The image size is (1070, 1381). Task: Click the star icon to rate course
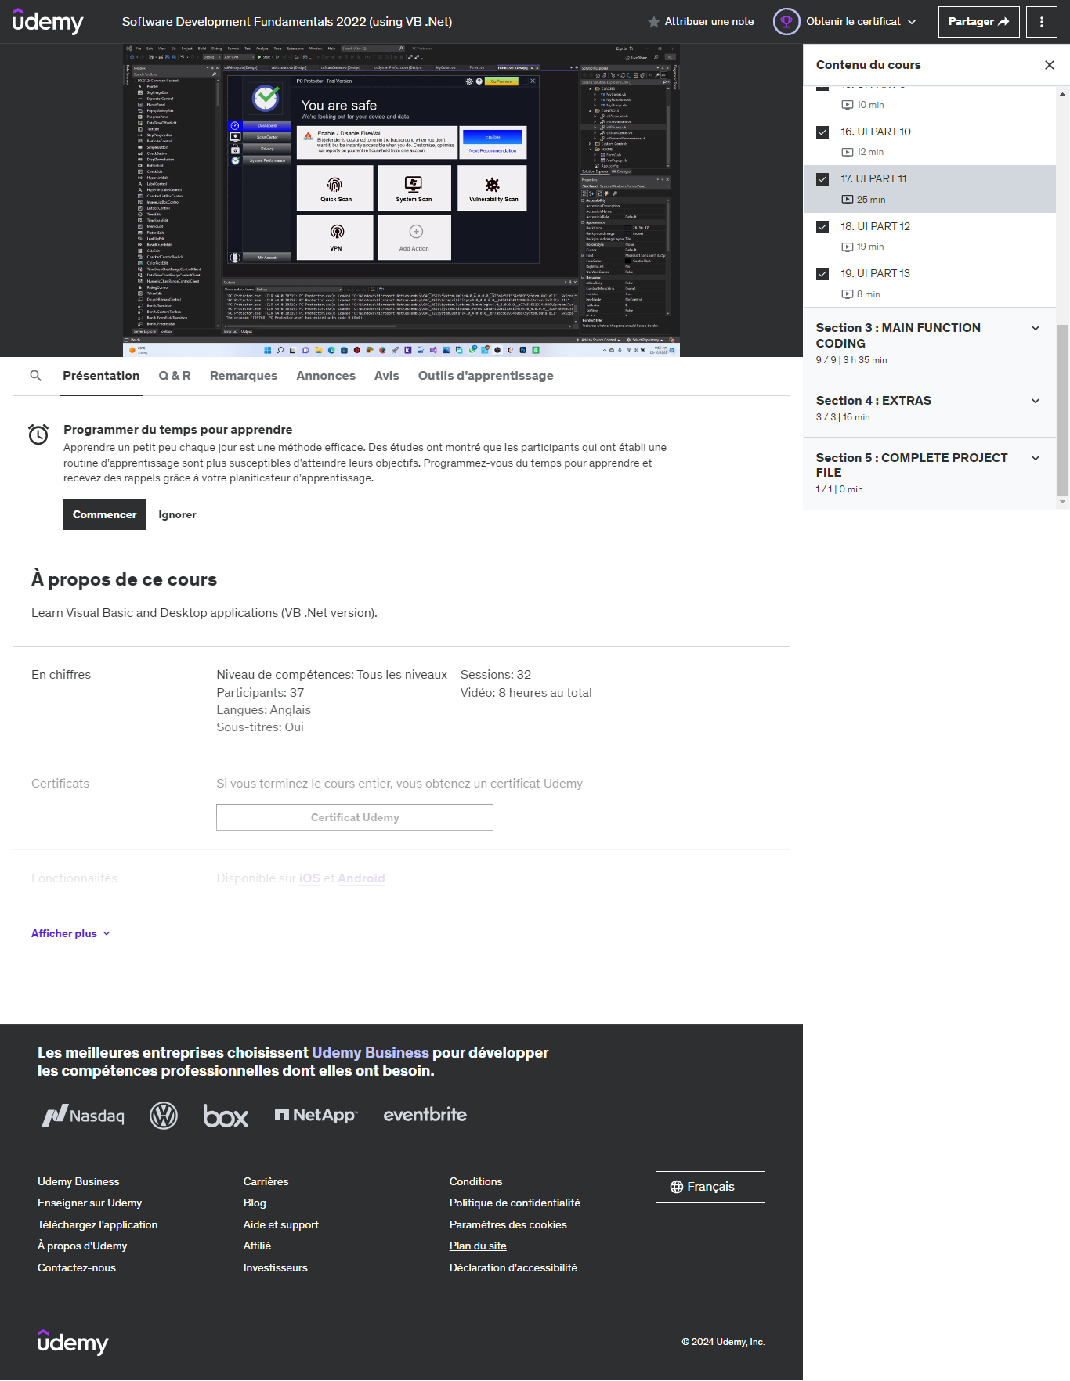(x=653, y=22)
